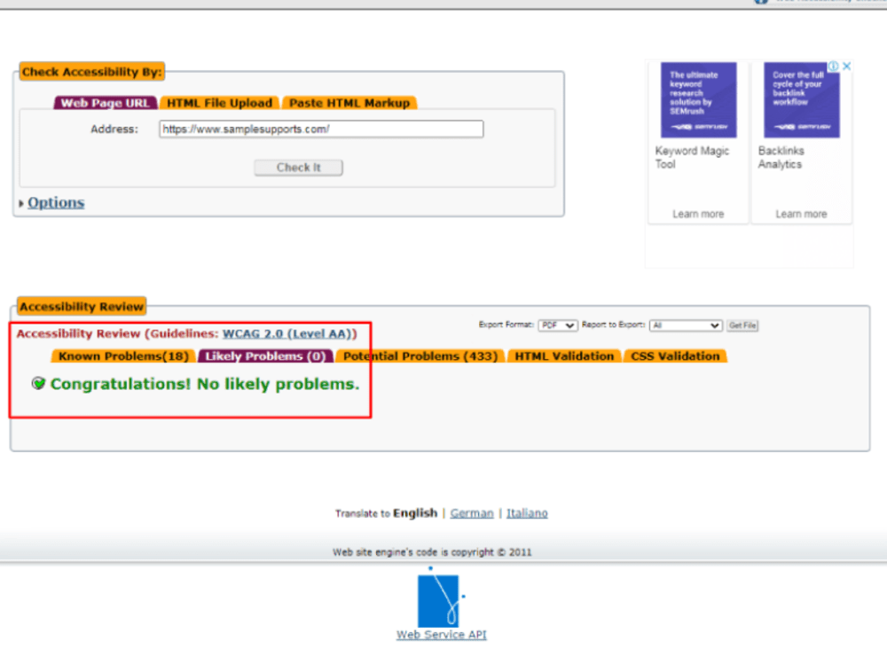Open the Export Format PDF dropdown
The width and height of the screenshot is (887, 665).
557,325
